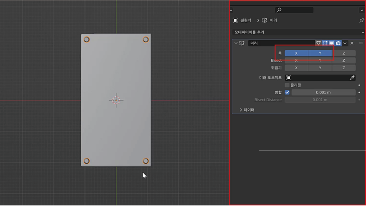Image resolution: width=367 pixels, height=206 pixels.
Task: Toggle 뒤집기 X button
Action: pos(296,68)
